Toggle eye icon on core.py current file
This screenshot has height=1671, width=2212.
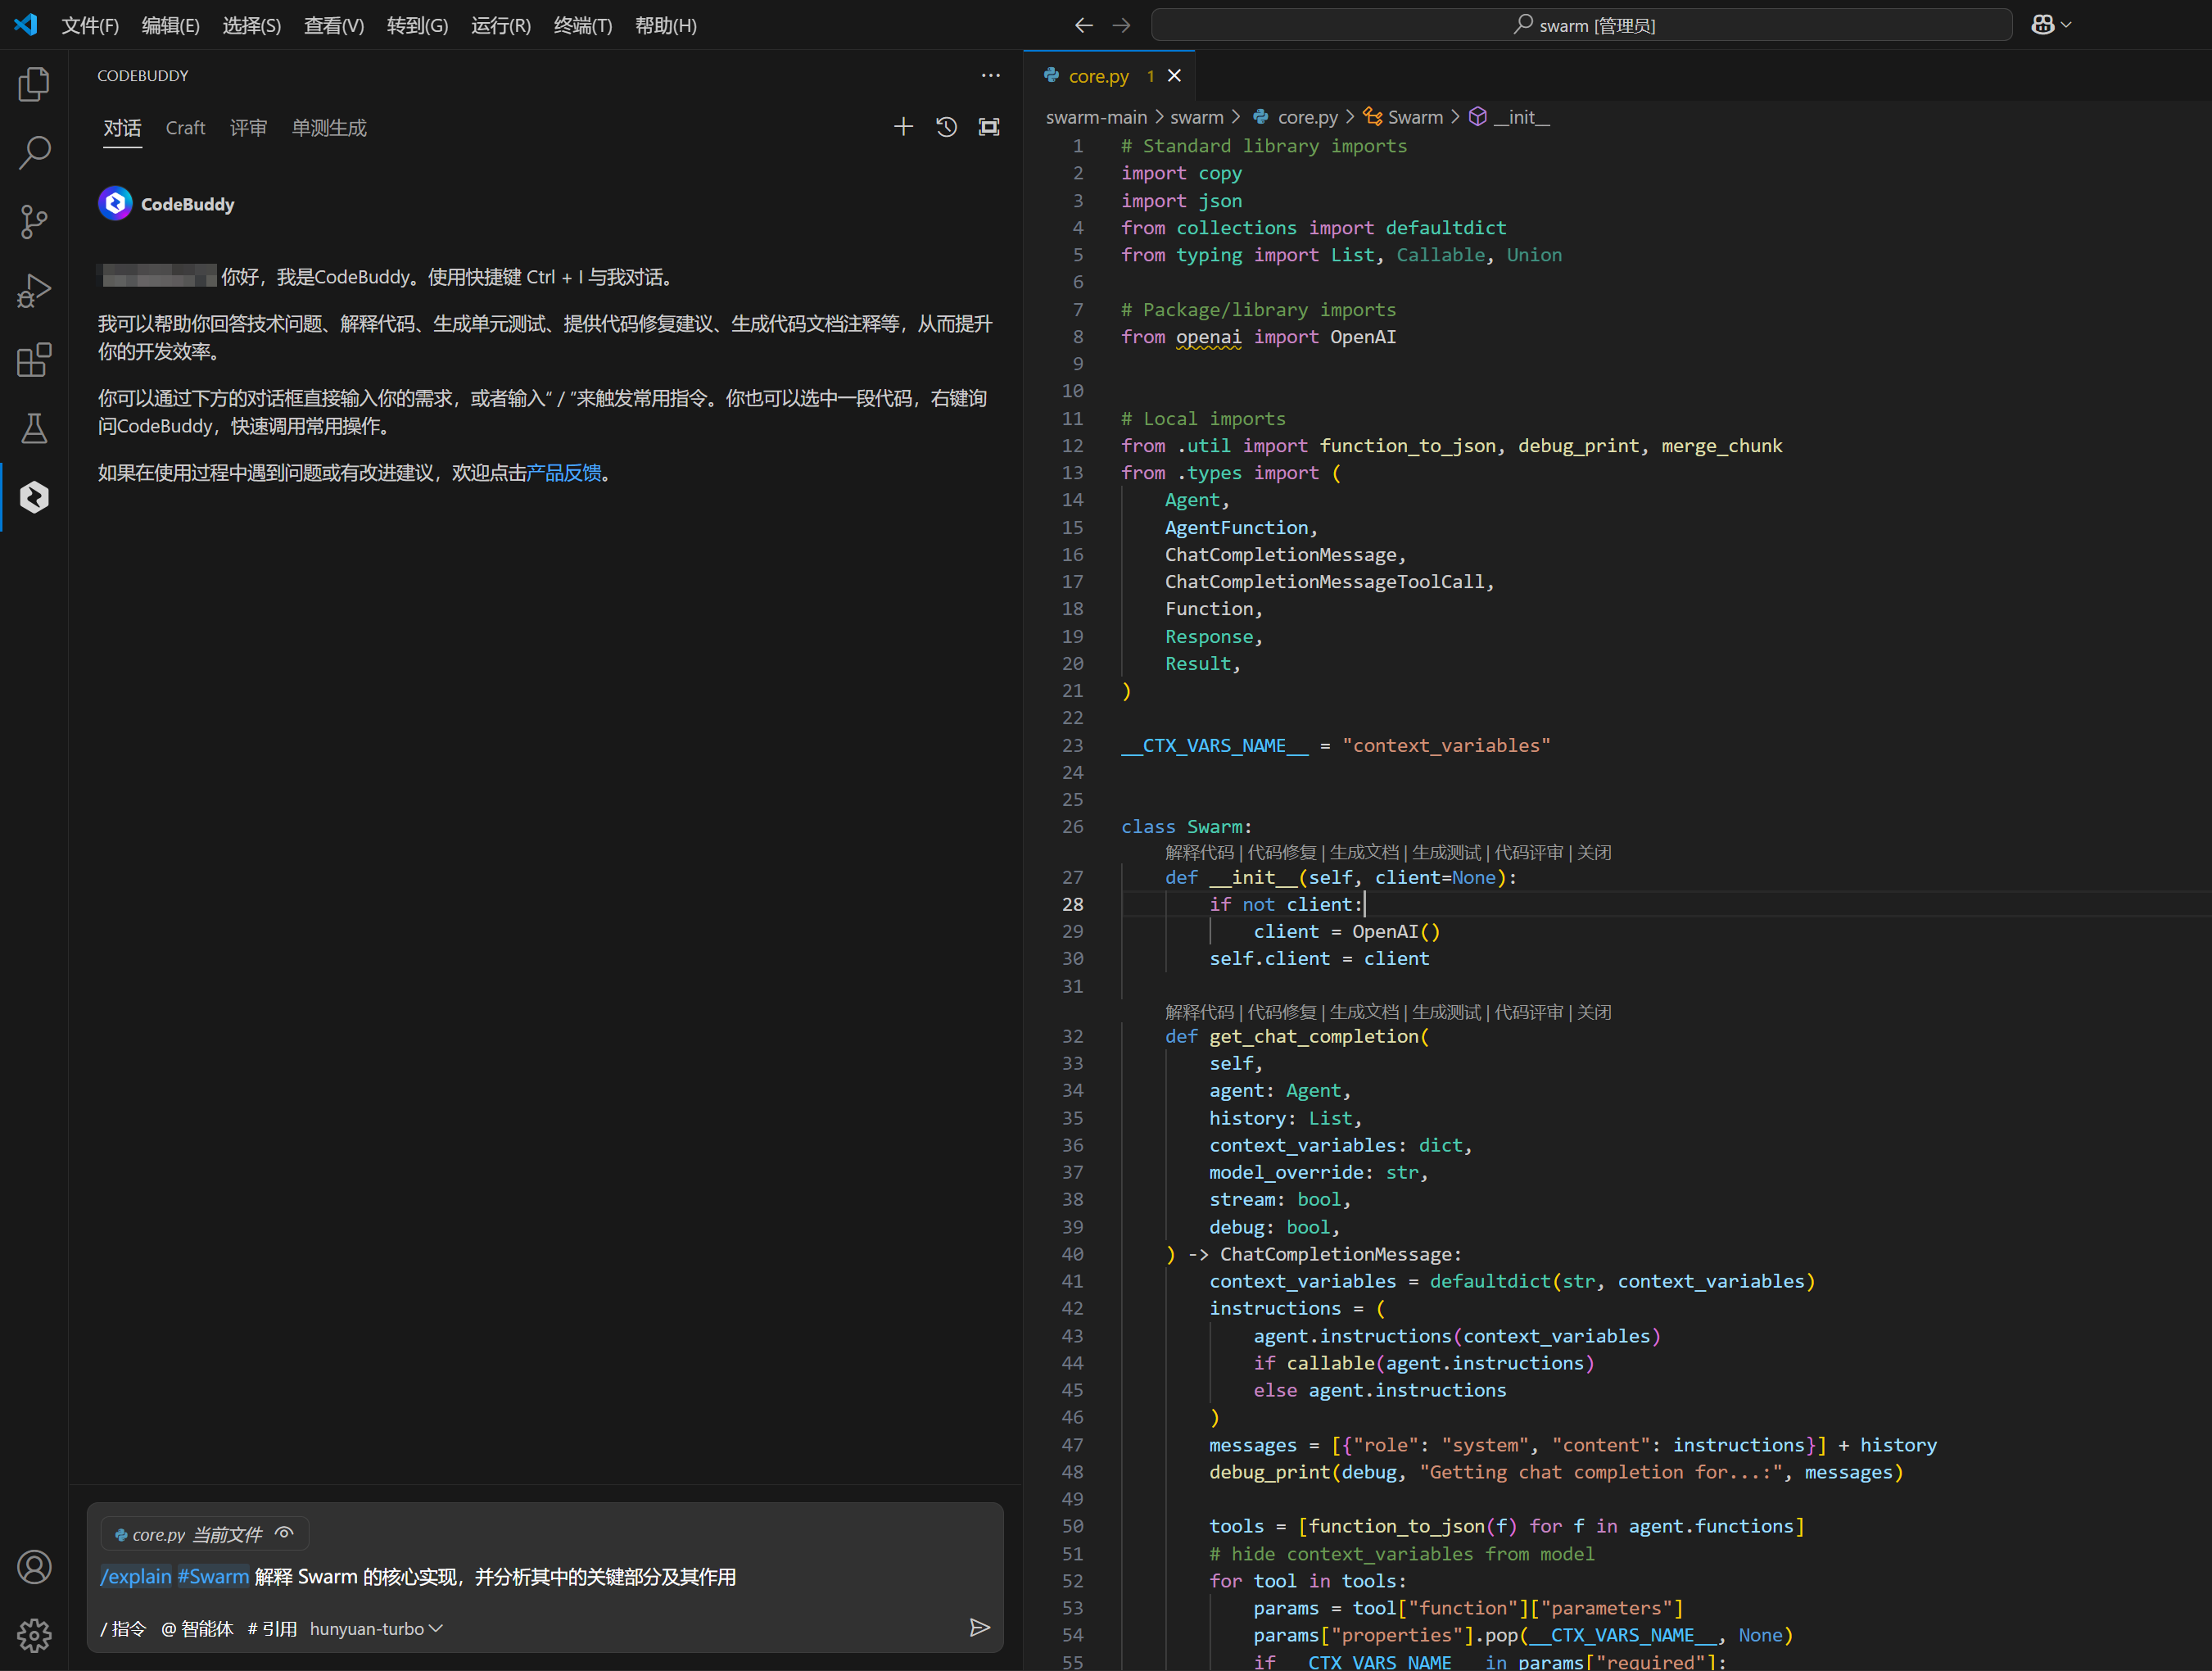[285, 1533]
